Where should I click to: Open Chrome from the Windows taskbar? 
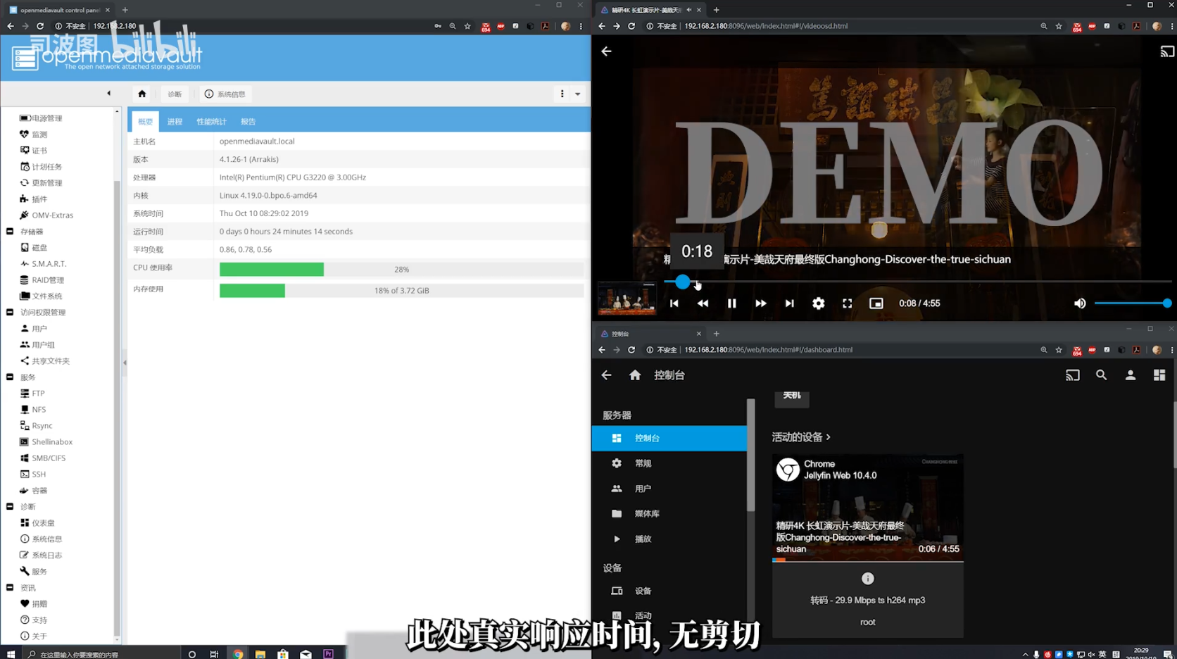click(238, 654)
